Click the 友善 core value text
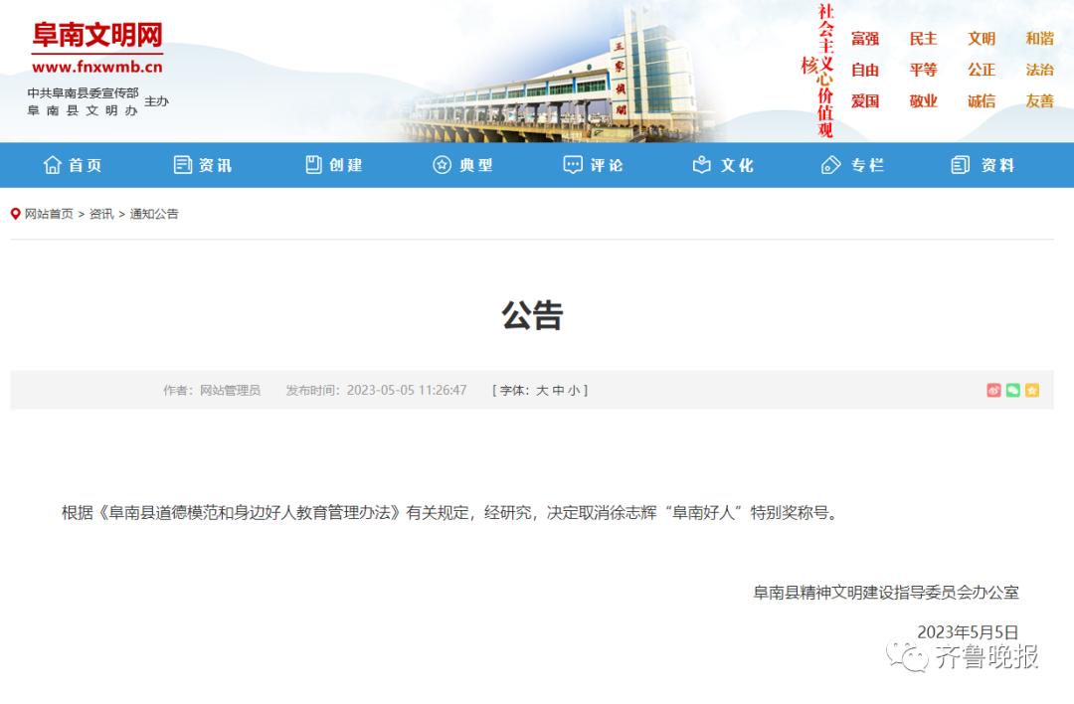The height and width of the screenshot is (704, 1074). pyautogui.click(x=1040, y=101)
